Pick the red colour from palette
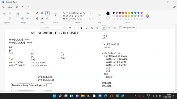Viewport: 177px width, 99px height. pyautogui.click(x=123, y=13)
